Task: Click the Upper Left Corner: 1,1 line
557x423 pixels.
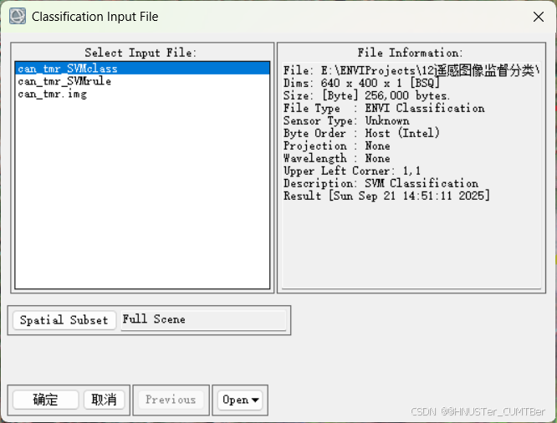Action: 352,171
